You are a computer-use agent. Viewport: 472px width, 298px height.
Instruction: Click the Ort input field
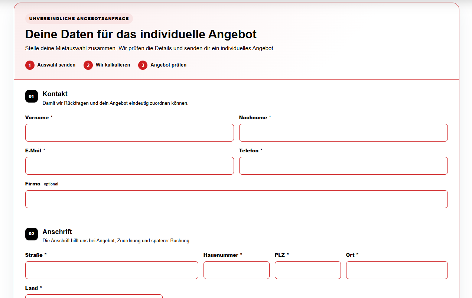coord(397,270)
